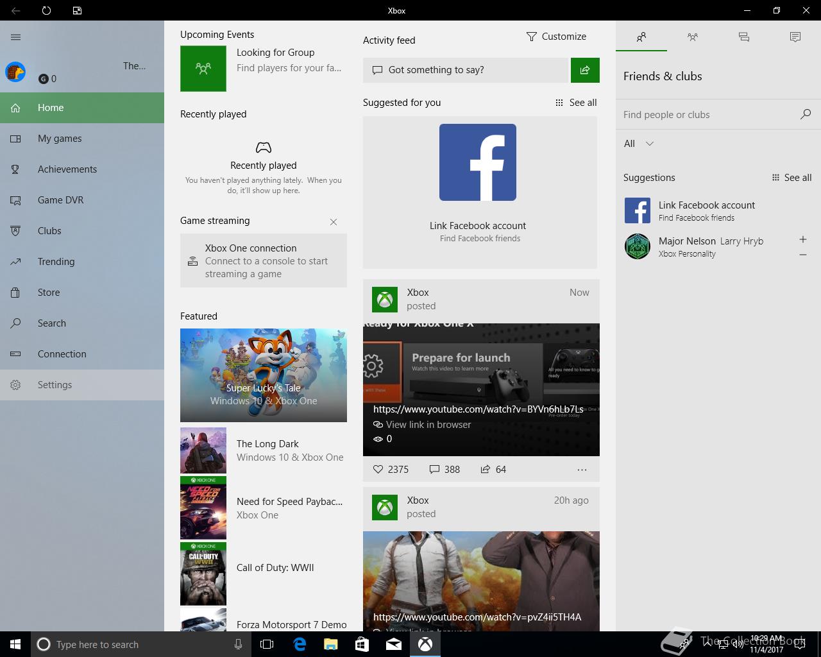The height and width of the screenshot is (657, 821).
Task: Click the Settings gear icon
Action: (15, 385)
